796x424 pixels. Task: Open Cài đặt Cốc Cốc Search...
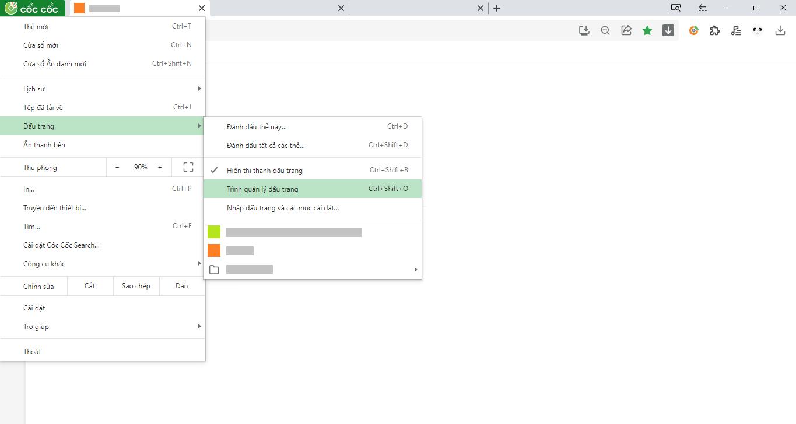click(103, 245)
